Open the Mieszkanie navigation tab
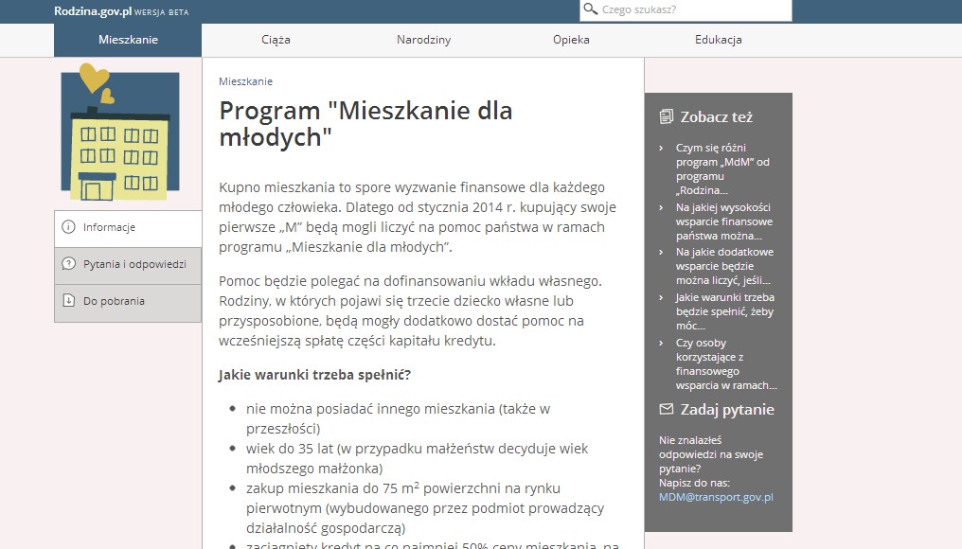Image resolution: width=962 pixels, height=549 pixels. pos(128,40)
